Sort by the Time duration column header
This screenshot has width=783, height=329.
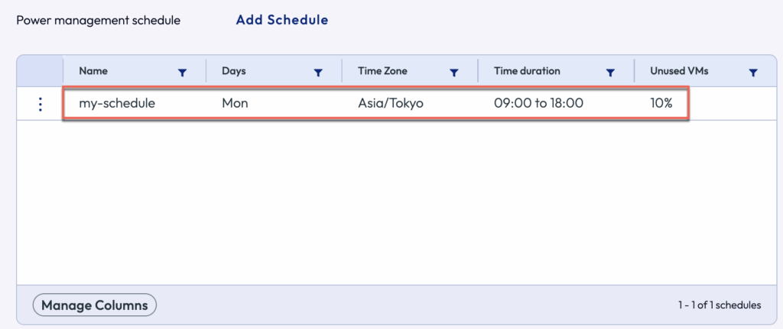527,71
